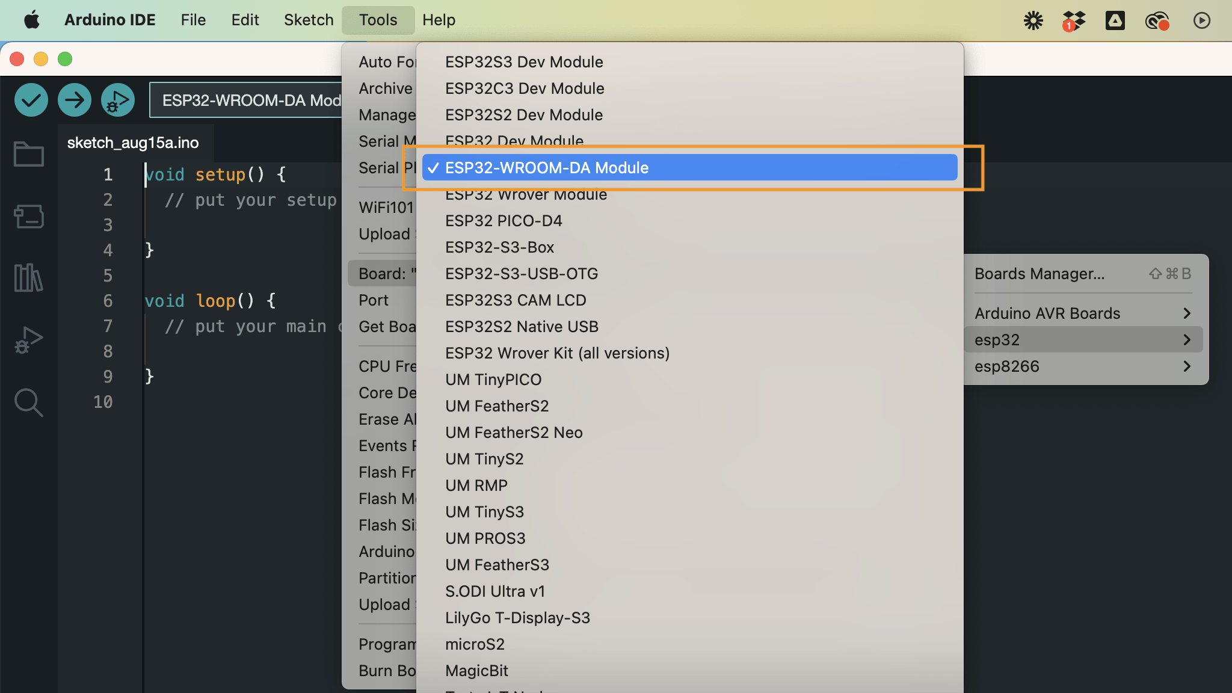The height and width of the screenshot is (693, 1232).
Task: Choose UM TinyPICO board
Action: pos(689,380)
